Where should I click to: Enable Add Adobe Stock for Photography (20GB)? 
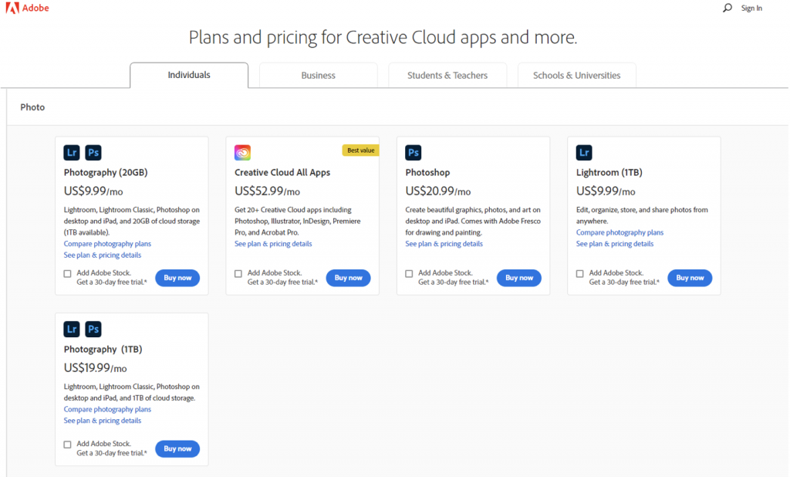(x=68, y=273)
